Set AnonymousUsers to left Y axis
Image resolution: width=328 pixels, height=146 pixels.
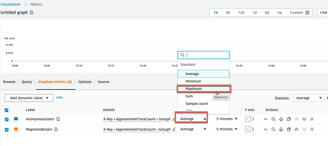pos(248,119)
